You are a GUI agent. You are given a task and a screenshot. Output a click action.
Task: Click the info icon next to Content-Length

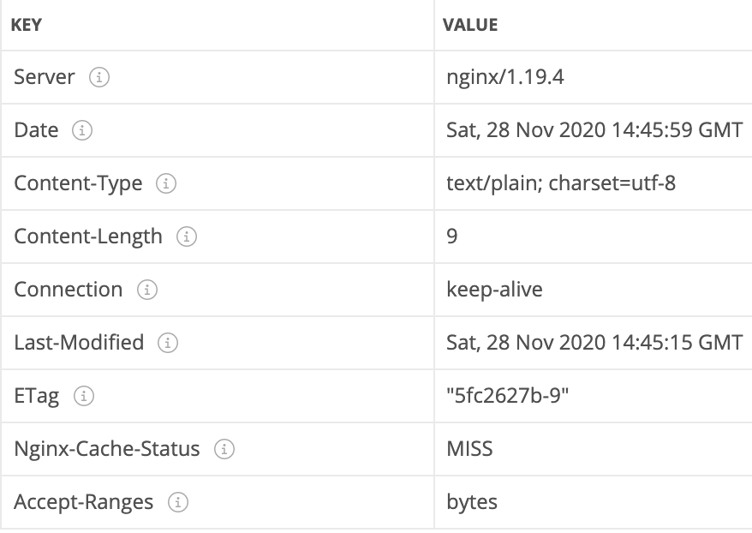[187, 237]
